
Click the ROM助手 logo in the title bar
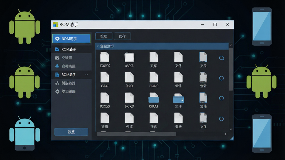pos(55,24)
